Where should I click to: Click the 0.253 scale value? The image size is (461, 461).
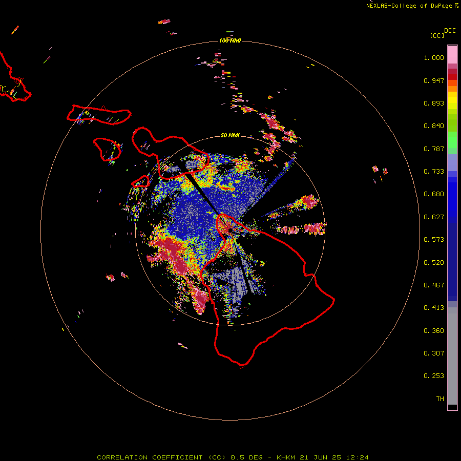(434, 376)
